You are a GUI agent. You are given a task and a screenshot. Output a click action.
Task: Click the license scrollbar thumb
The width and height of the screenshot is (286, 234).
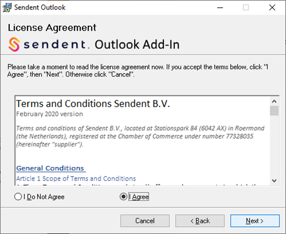pyautogui.click(x=274, y=111)
